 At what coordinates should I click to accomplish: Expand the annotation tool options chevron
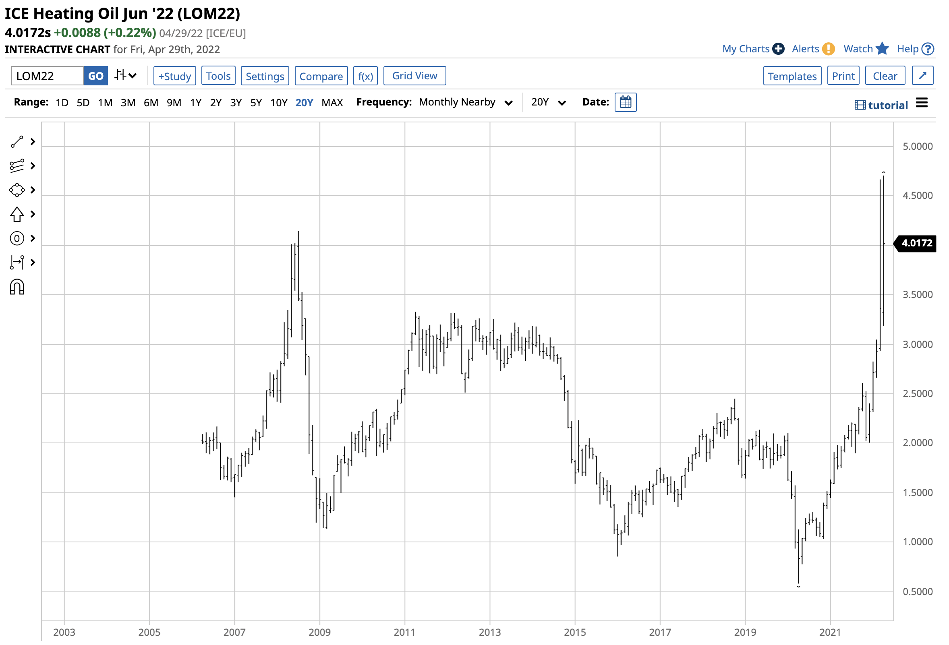(33, 238)
